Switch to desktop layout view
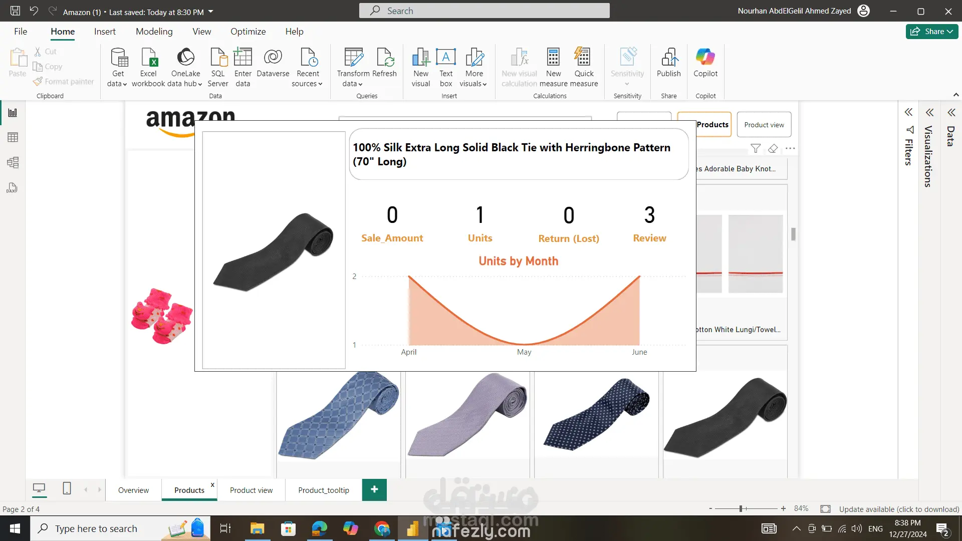 click(39, 488)
